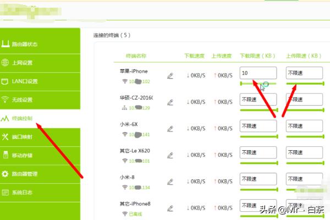The width and height of the screenshot is (330, 220).
Task: Adjust upload limit slider for 其它-Le X620
Action: click(x=305, y=163)
